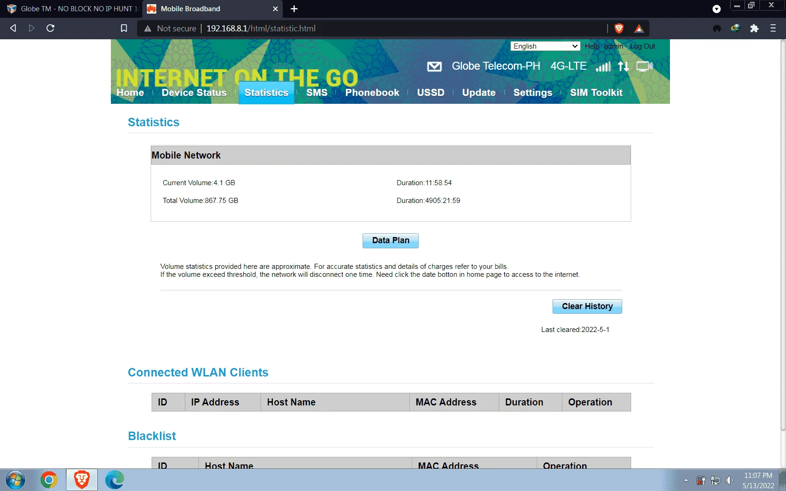Open the SIM Toolkit tab

coord(596,93)
